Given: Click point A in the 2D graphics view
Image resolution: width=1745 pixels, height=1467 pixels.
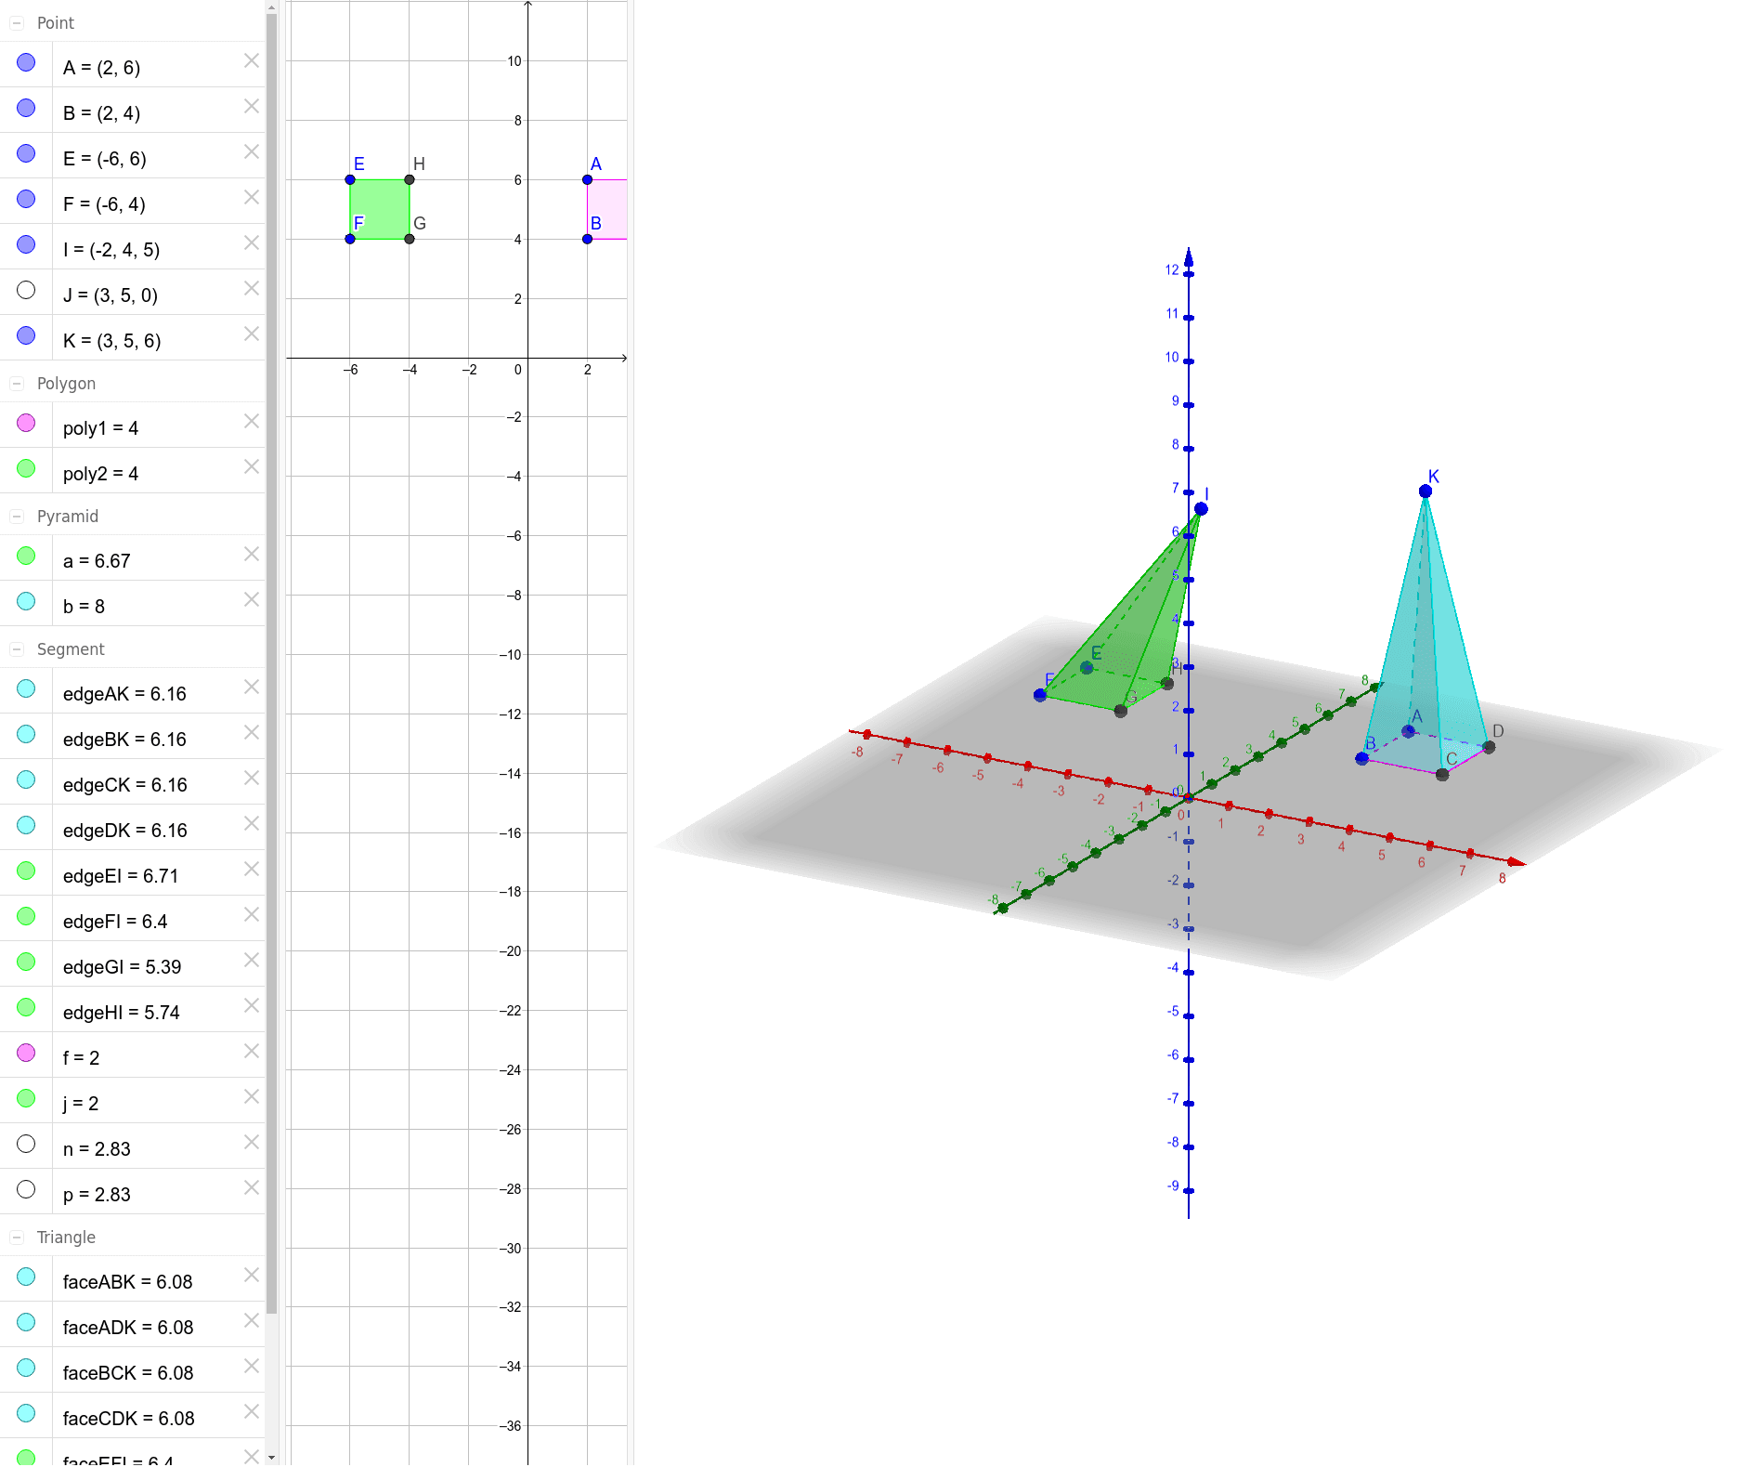Looking at the screenshot, I should [x=587, y=179].
